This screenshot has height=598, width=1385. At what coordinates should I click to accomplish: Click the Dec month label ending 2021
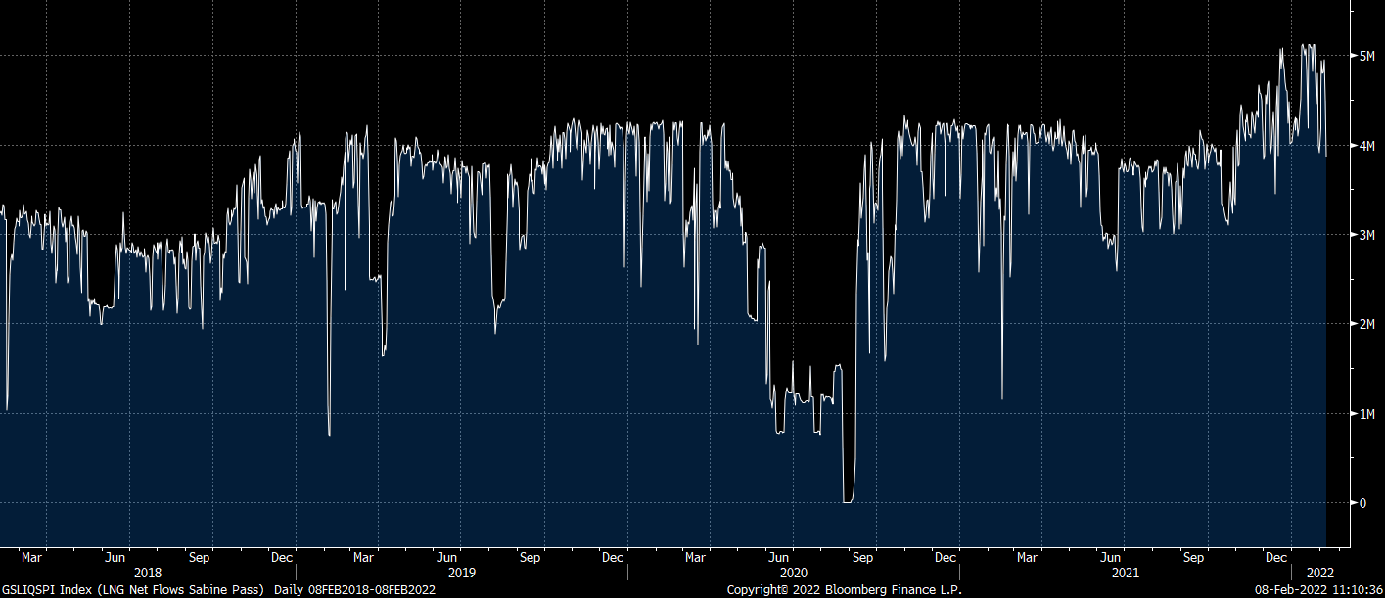click(1276, 557)
